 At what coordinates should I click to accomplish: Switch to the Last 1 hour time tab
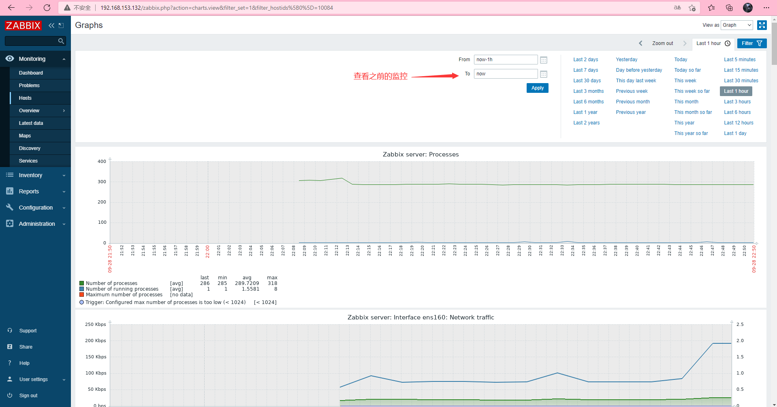[x=713, y=43]
